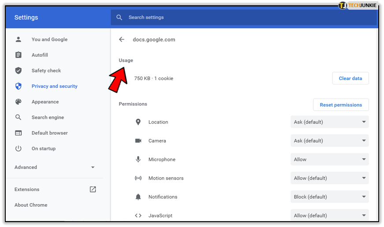
Task: Open On startup settings
Action: point(44,149)
